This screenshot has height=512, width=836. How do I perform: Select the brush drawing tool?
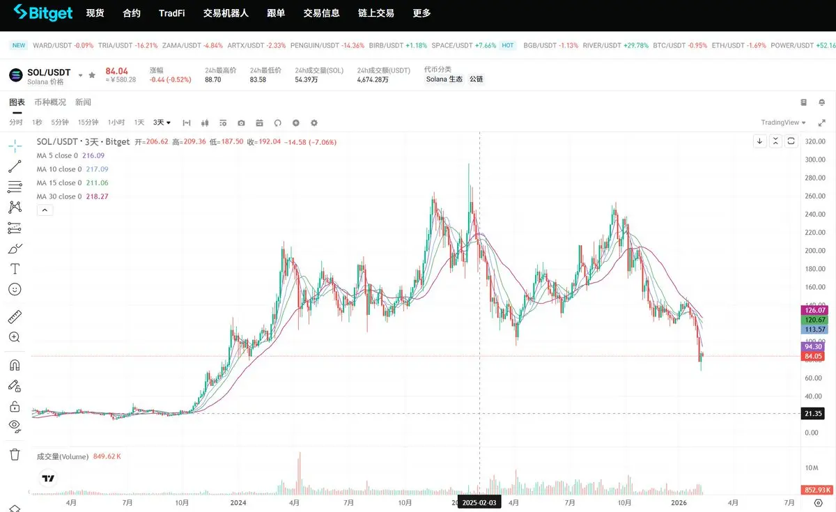point(15,248)
